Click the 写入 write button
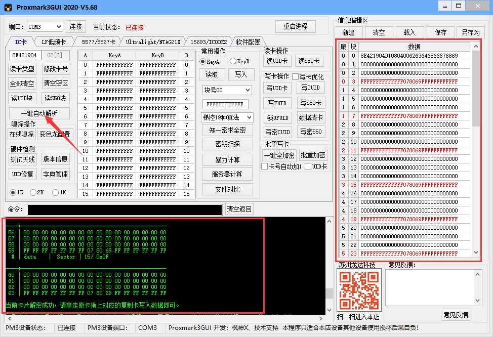 coord(241,74)
